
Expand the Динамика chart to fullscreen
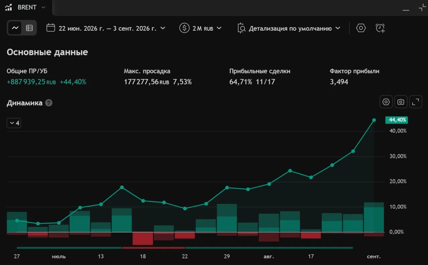pos(416,102)
